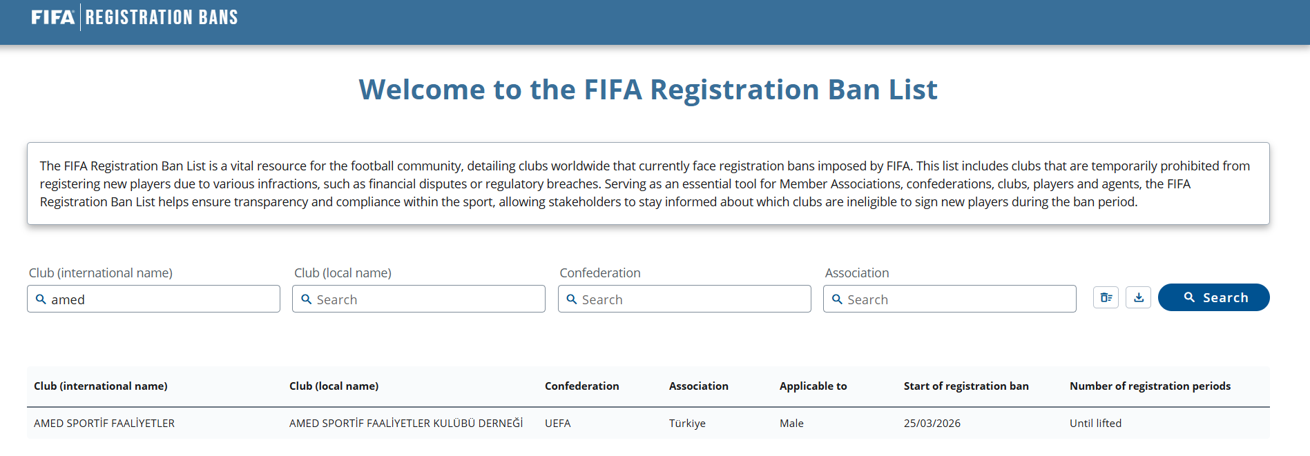Sort by Club (local name) column header
Viewport: 1310px width, 456px height.
coord(334,386)
